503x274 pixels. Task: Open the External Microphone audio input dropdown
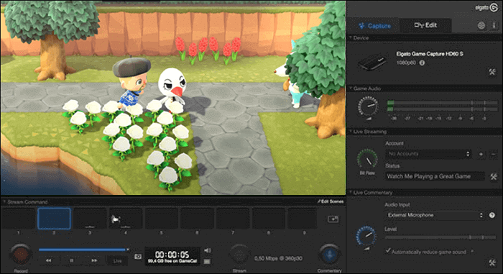[x=435, y=215]
